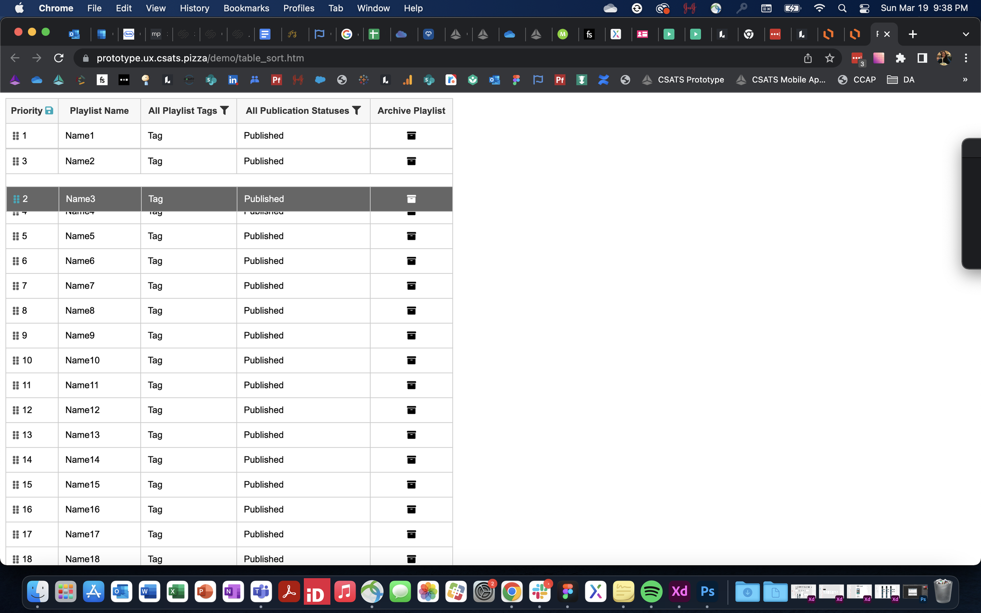
Task: Open a new tab with plus button
Action: point(912,34)
